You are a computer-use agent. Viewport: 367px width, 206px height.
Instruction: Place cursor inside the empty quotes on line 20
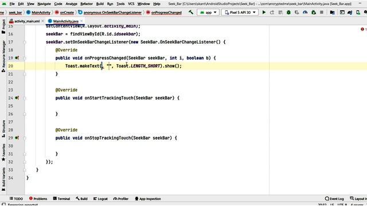(x=109, y=66)
